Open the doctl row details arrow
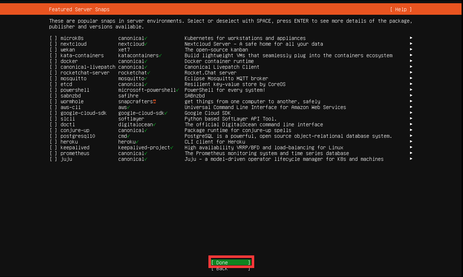 pos(411,124)
